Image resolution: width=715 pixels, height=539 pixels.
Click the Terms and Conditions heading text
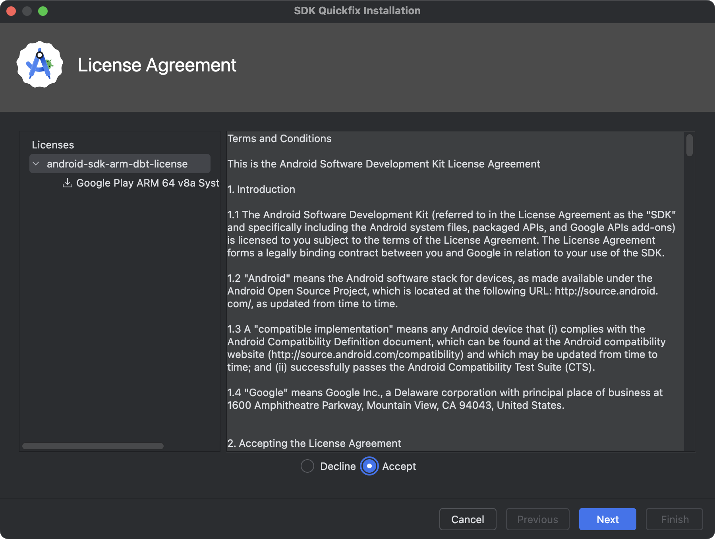point(279,139)
